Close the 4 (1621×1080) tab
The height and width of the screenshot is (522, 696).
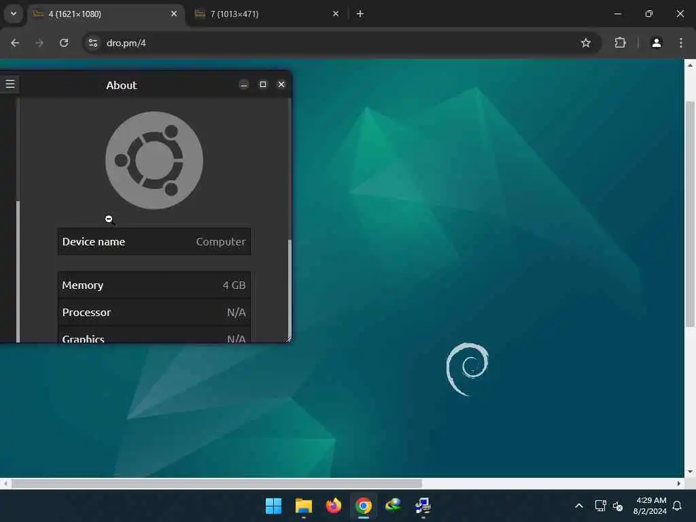tap(174, 14)
